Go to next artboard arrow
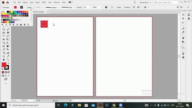 37,100
